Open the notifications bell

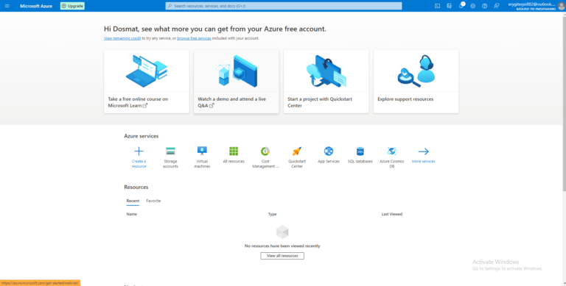[461, 6]
